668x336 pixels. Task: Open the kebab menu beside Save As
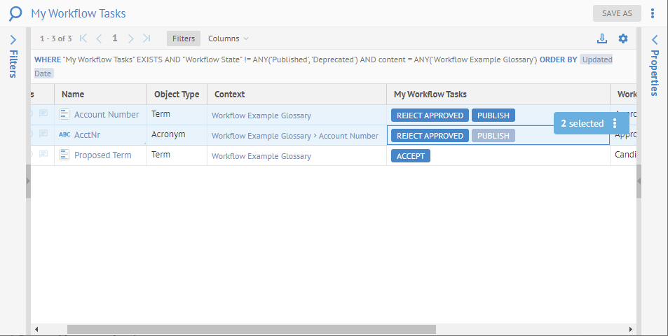point(653,13)
